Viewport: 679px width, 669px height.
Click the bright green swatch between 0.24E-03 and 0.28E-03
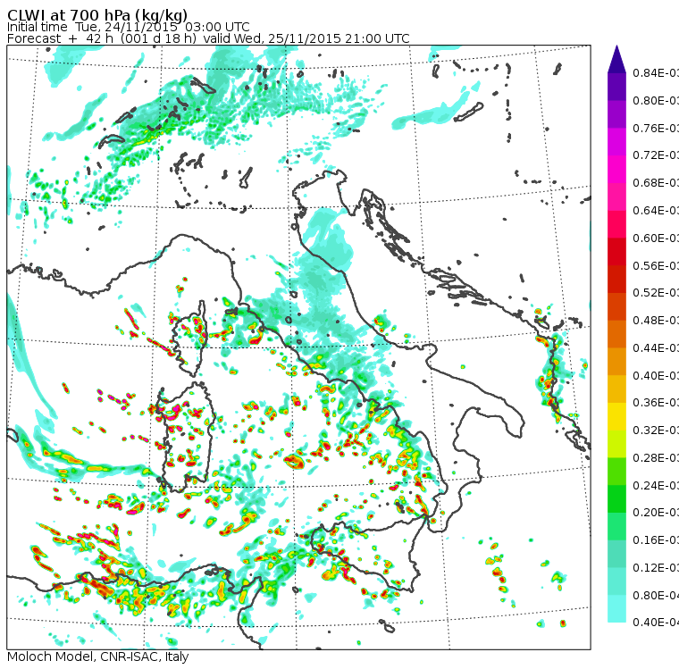(616, 472)
